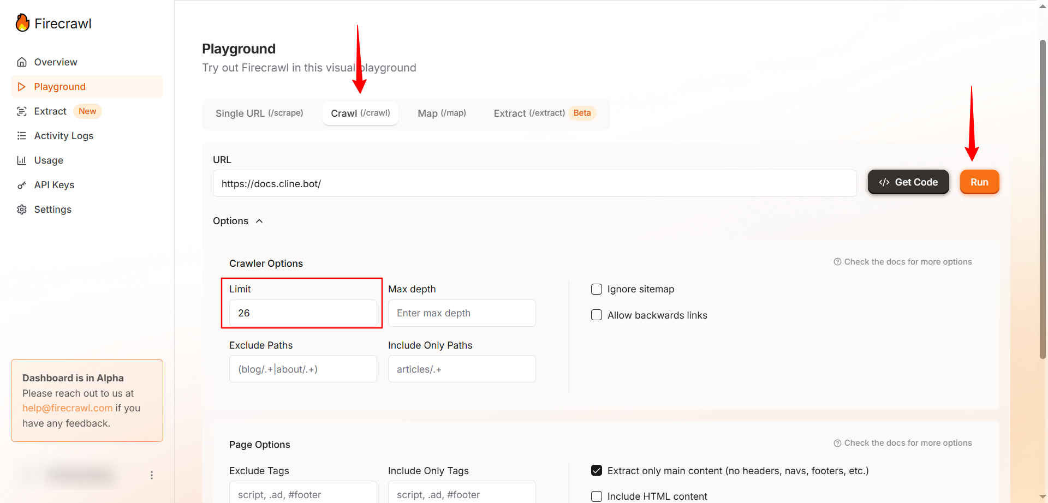This screenshot has width=1048, height=503.
Task: Click the Get Code button
Action: (908, 182)
